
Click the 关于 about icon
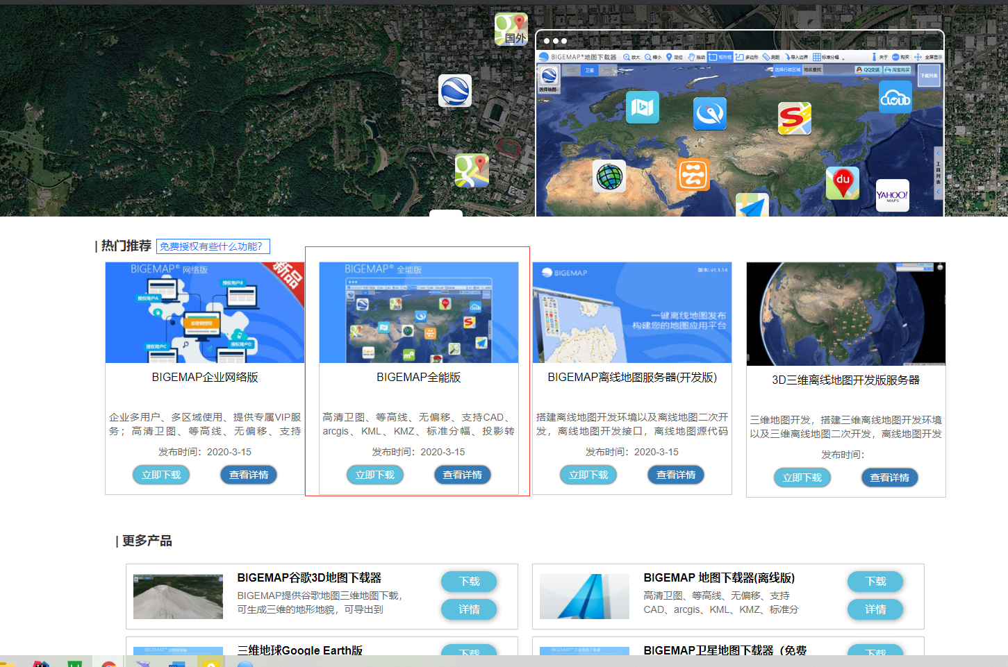pyautogui.click(x=879, y=57)
